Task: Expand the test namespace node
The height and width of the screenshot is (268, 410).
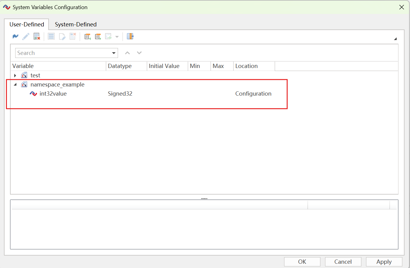Action: (x=15, y=76)
